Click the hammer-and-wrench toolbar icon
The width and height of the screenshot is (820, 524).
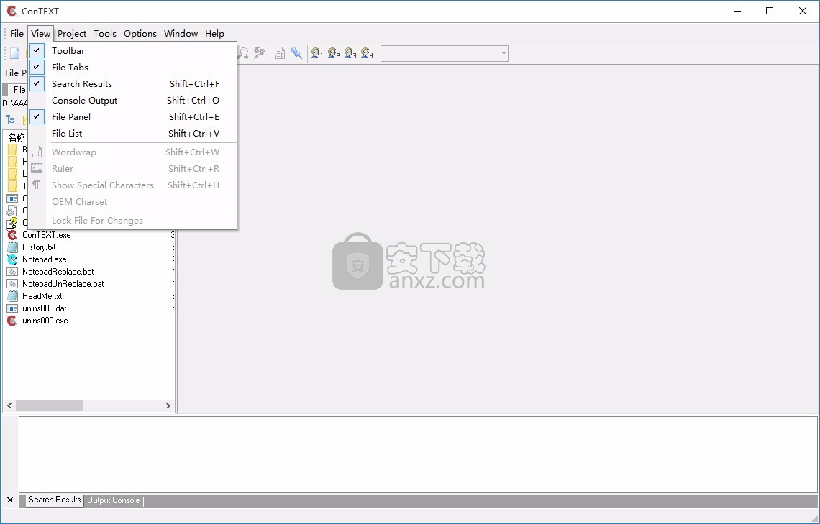click(260, 53)
